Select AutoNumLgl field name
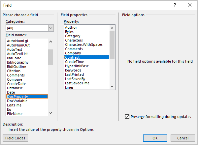Image resolution: width=198 pixels, height=145 pixels. tap(27, 41)
